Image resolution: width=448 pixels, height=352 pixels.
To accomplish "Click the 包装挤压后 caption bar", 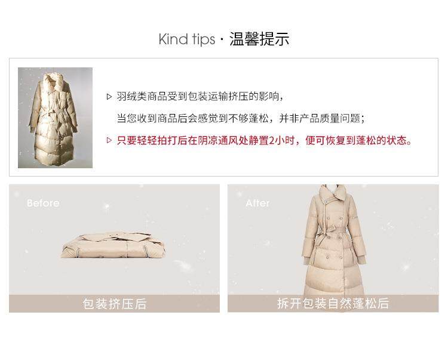I will tap(114, 304).
